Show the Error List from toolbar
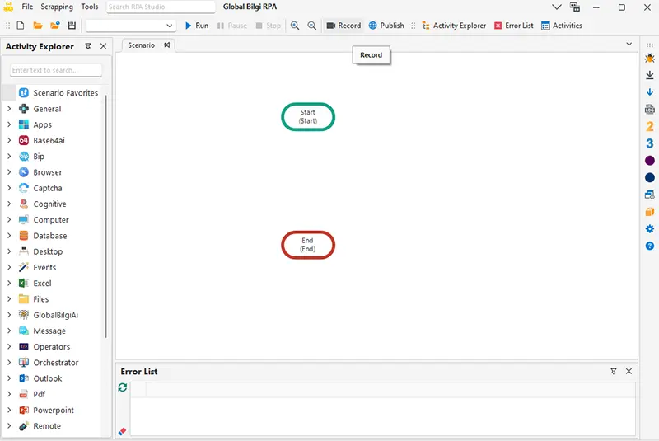Viewport: 659px width, 441px height. [x=513, y=26]
